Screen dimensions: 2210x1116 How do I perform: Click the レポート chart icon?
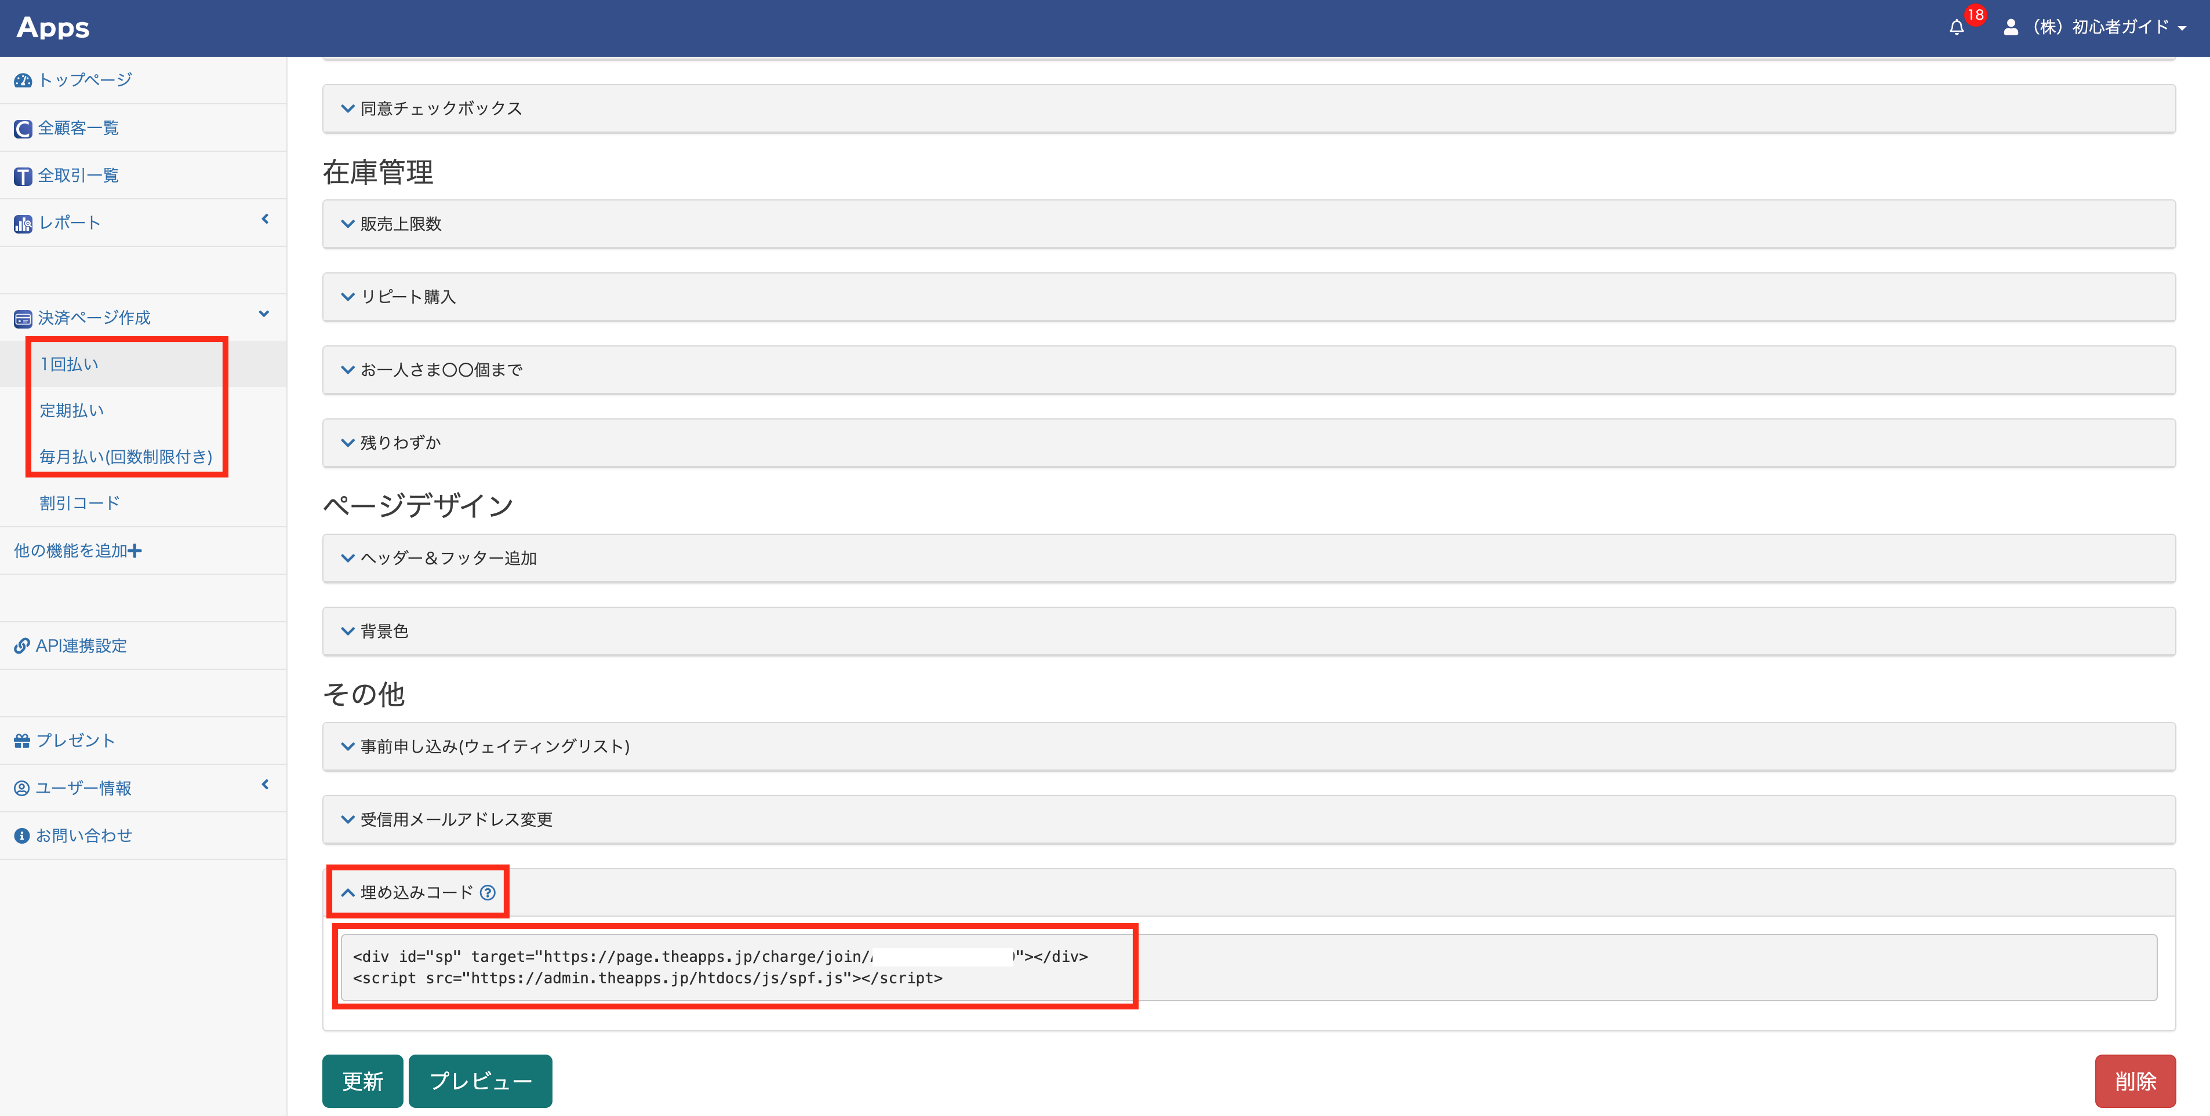click(23, 224)
